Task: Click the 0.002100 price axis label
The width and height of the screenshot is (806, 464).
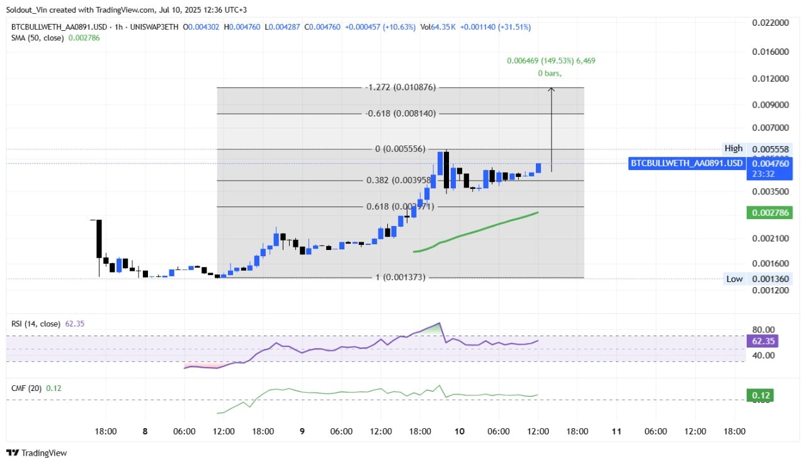Action: (x=771, y=238)
